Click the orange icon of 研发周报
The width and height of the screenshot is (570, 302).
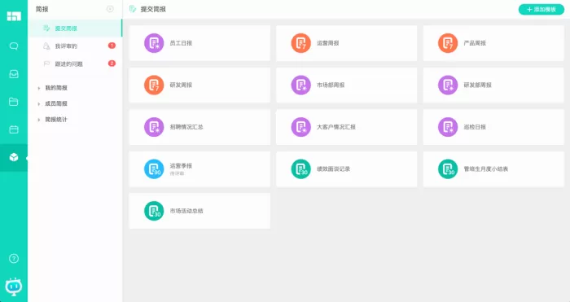[x=154, y=85]
